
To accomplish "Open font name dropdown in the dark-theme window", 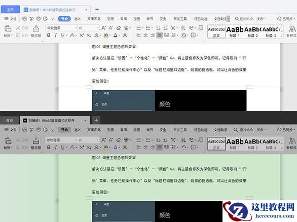I will click(x=76, y=140).
